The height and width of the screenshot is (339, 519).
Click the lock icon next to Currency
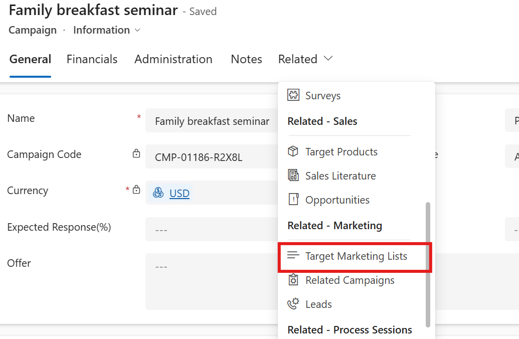coord(136,190)
